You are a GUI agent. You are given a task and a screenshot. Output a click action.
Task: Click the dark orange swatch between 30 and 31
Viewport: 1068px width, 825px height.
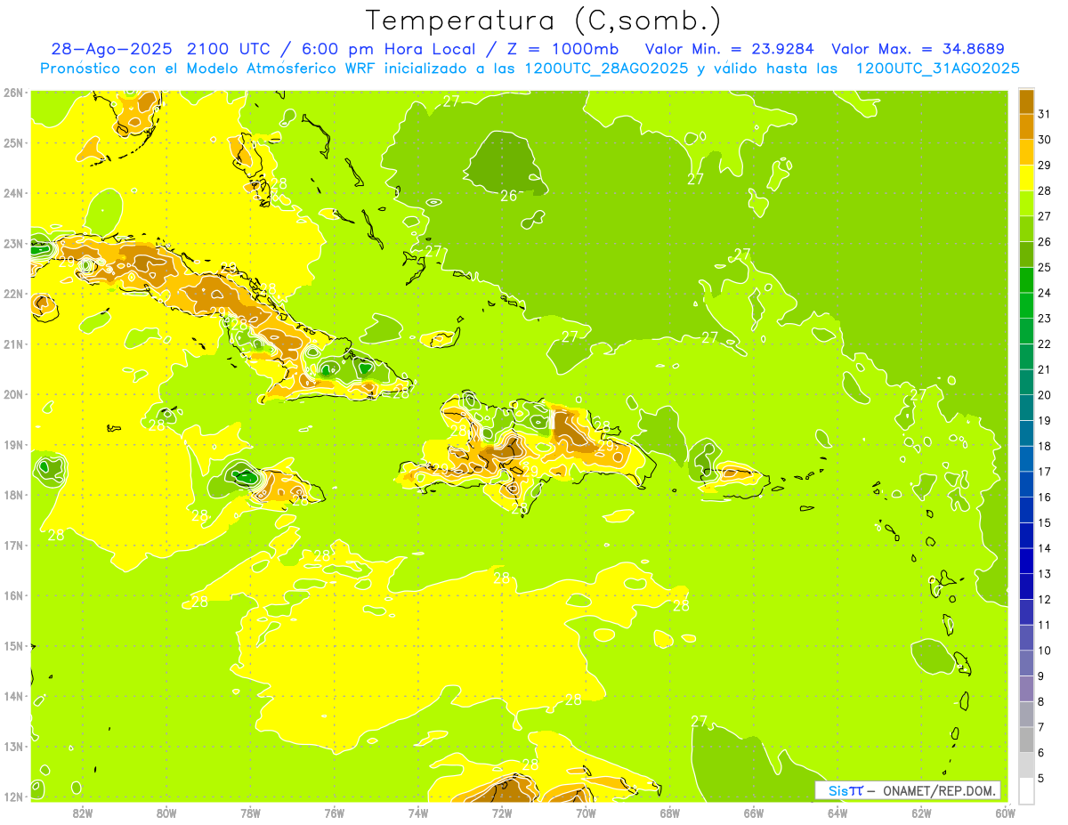pyautogui.click(x=1026, y=127)
